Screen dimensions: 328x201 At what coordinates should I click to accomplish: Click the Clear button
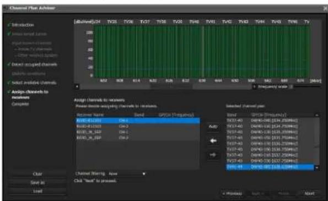37,174
